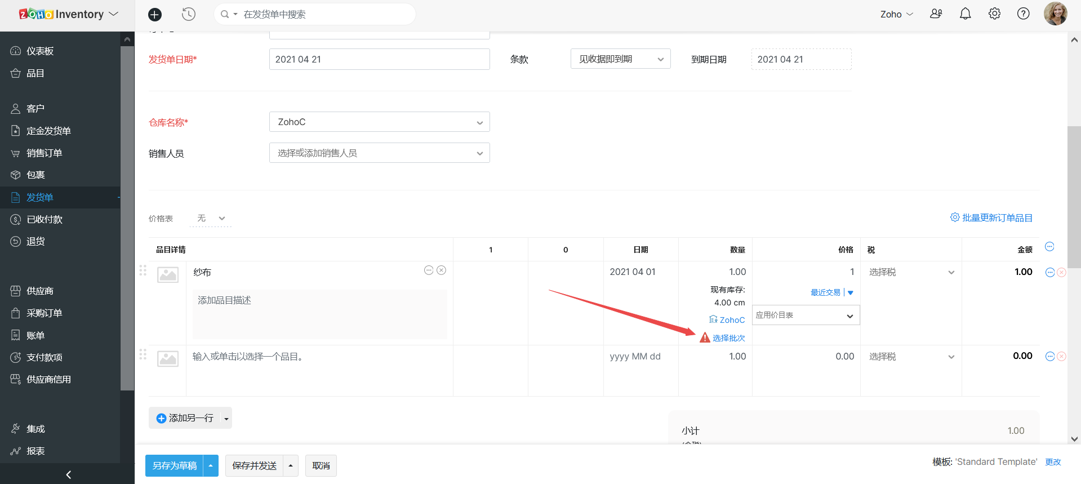The width and height of the screenshot is (1081, 484).
Task: Collapse the left sidebar with the arrow
Action: pyautogui.click(x=68, y=474)
